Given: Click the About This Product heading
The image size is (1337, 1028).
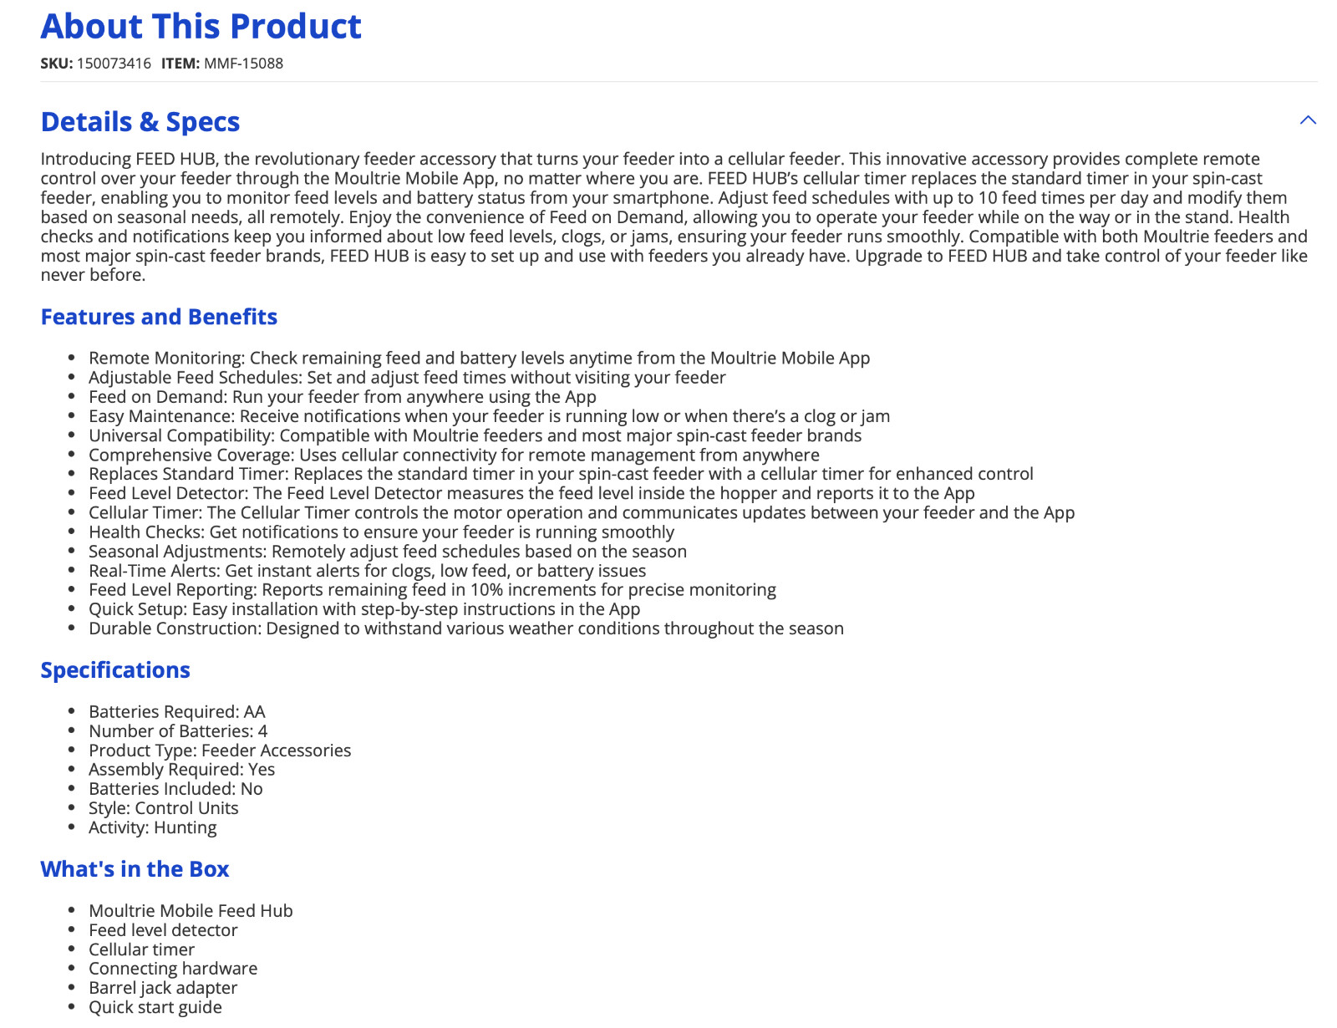Looking at the screenshot, I should pyautogui.click(x=201, y=27).
